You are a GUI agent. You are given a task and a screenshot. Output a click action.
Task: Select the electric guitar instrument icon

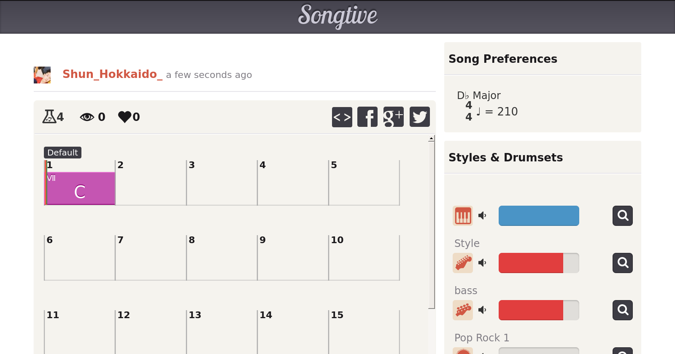click(463, 263)
